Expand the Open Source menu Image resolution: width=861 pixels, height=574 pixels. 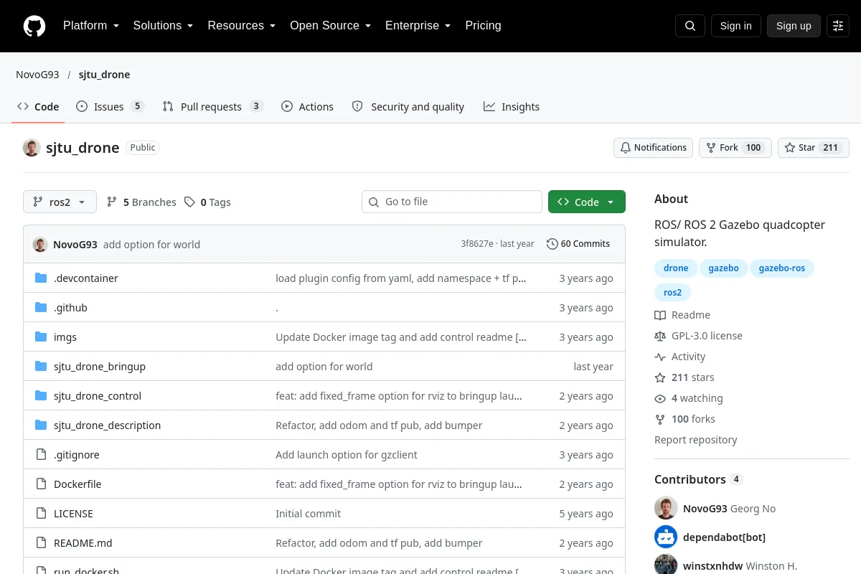[330, 26]
